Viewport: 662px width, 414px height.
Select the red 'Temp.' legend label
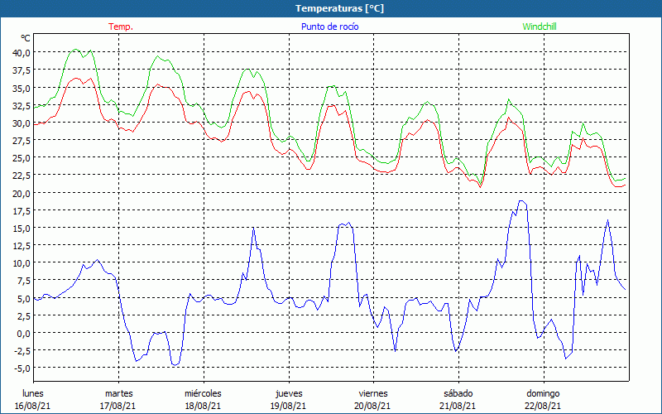[x=121, y=26]
